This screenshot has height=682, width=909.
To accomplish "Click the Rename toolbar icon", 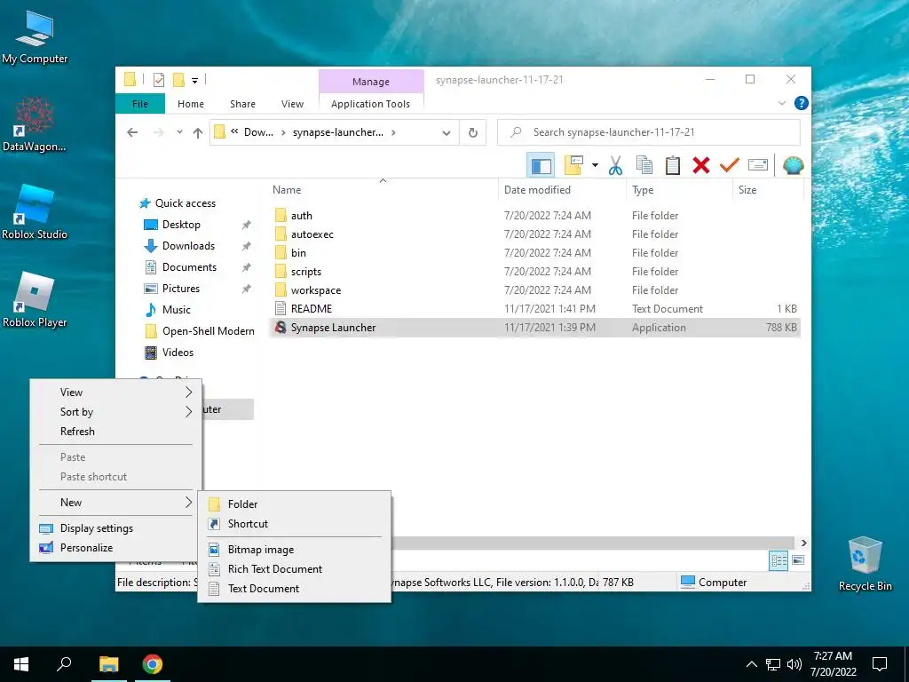I will click(x=758, y=165).
